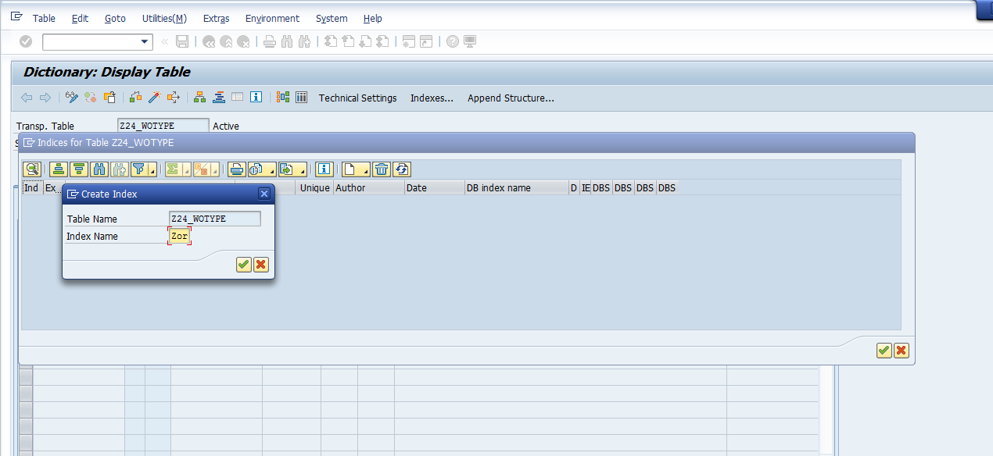The image size is (993, 456).
Task: Open the transaction command field dropdown
Action: click(x=145, y=41)
